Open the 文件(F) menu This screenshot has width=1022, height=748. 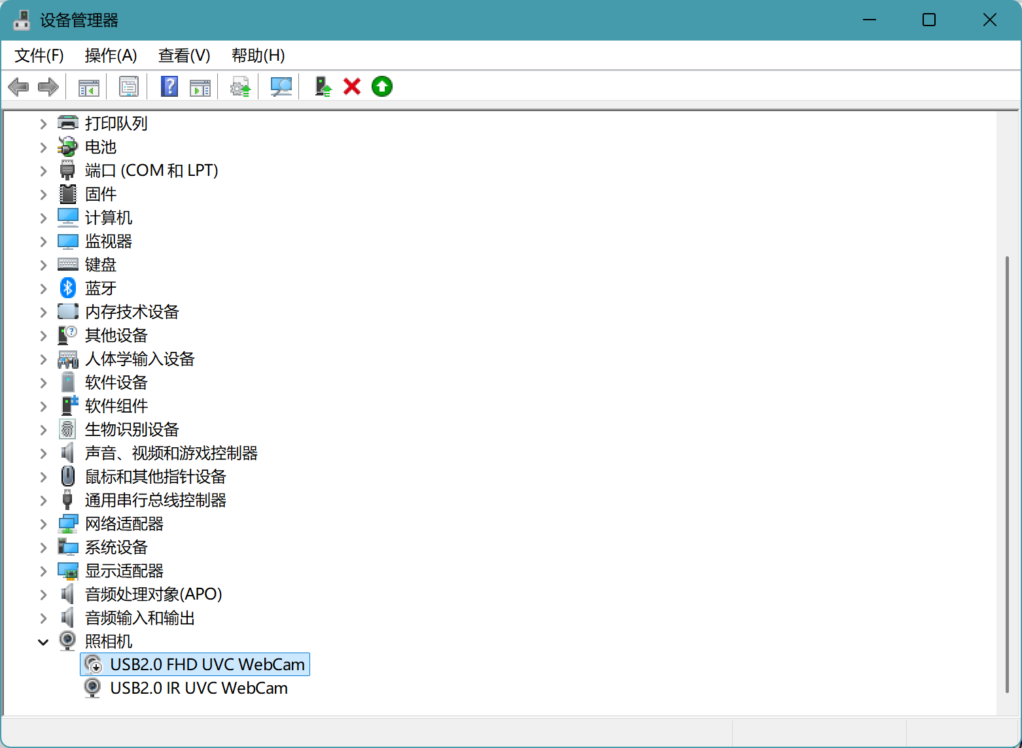click(39, 56)
